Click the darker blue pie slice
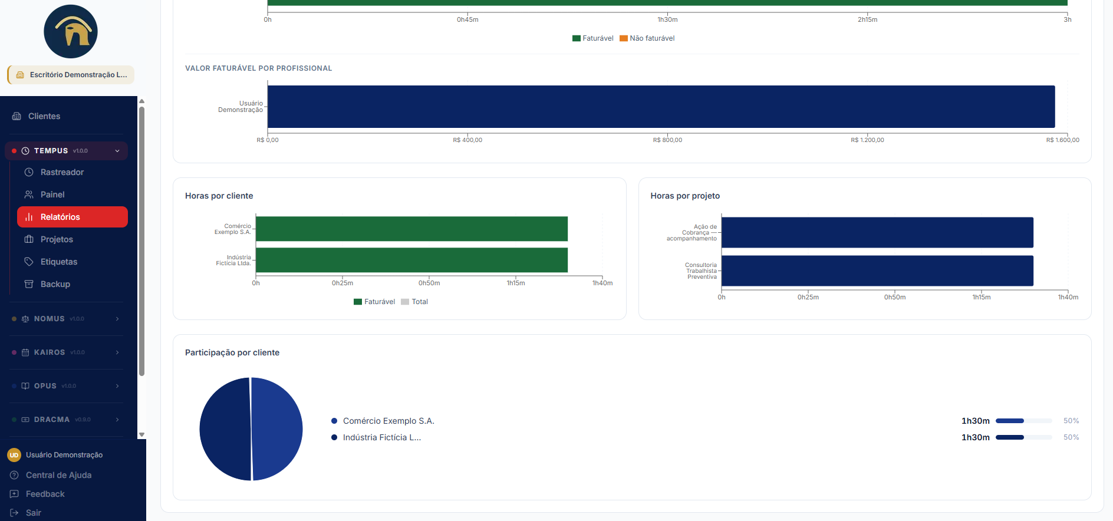 pyautogui.click(x=225, y=429)
